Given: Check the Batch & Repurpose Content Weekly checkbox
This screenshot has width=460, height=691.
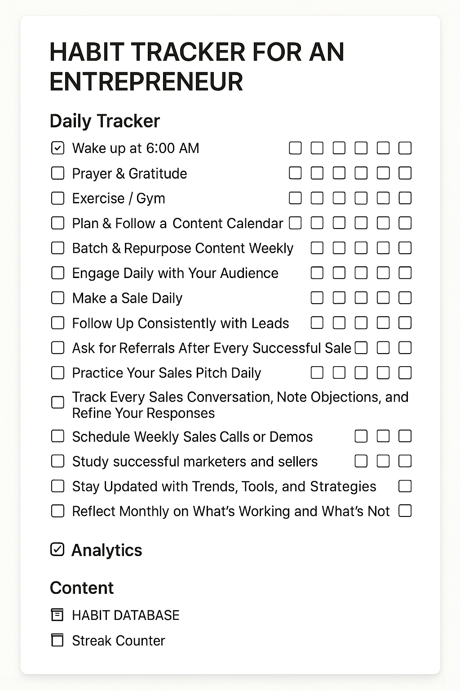Looking at the screenshot, I should click(57, 248).
